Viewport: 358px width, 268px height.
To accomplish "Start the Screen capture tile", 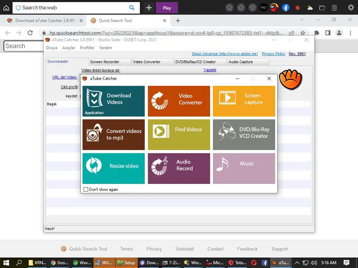I will pos(244,101).
